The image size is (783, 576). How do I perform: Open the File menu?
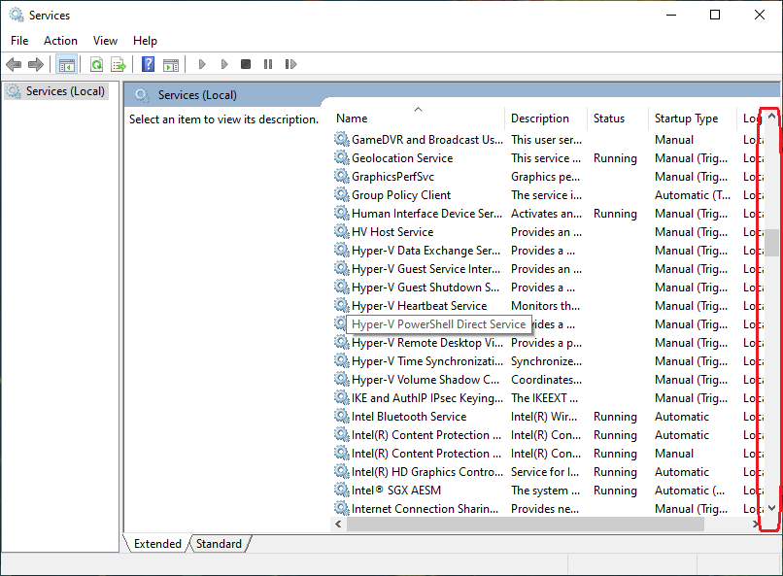click(x=19, y=41)
